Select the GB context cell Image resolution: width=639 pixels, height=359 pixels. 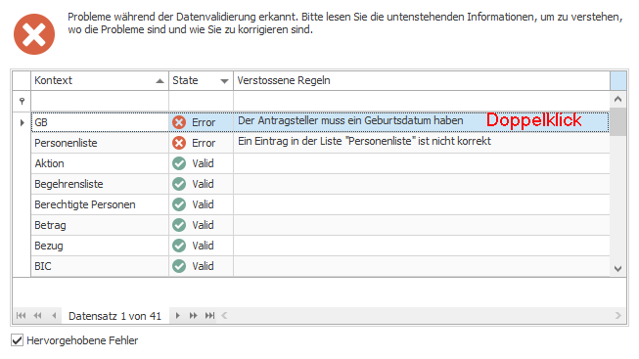coord(100,122)
